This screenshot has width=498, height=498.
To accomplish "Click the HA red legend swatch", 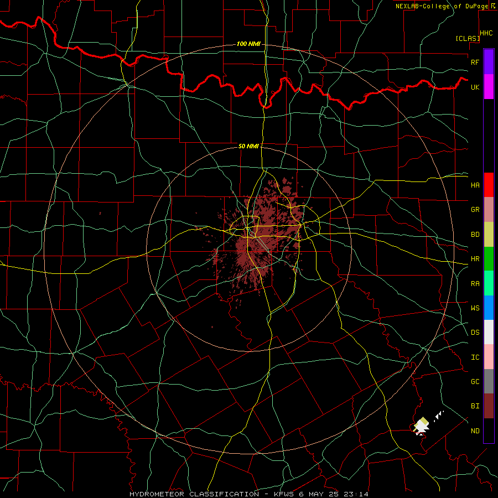I will (489, 185).
